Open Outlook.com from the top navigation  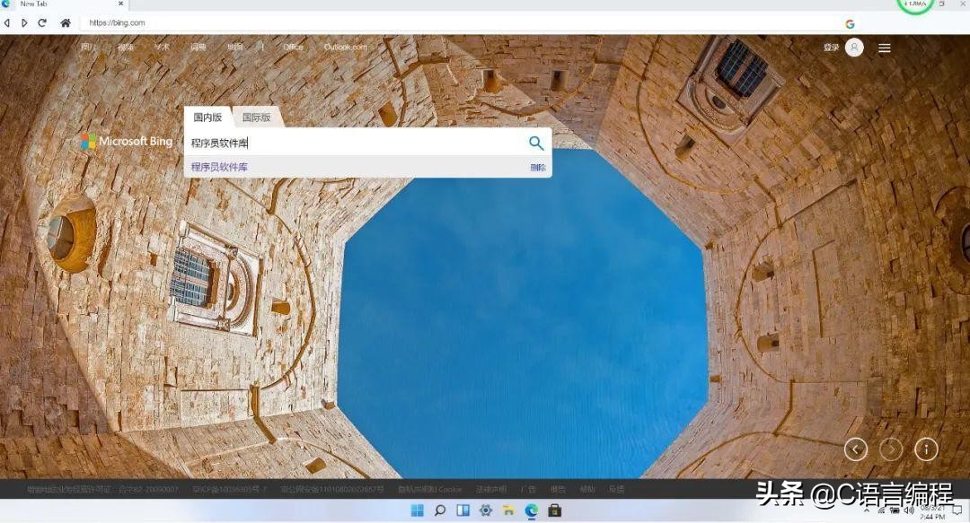pyautogui.click(x=346, y=45)
